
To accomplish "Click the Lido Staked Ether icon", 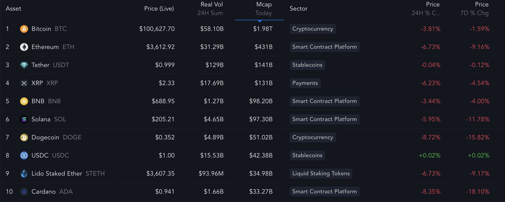I will pos(24,174).
